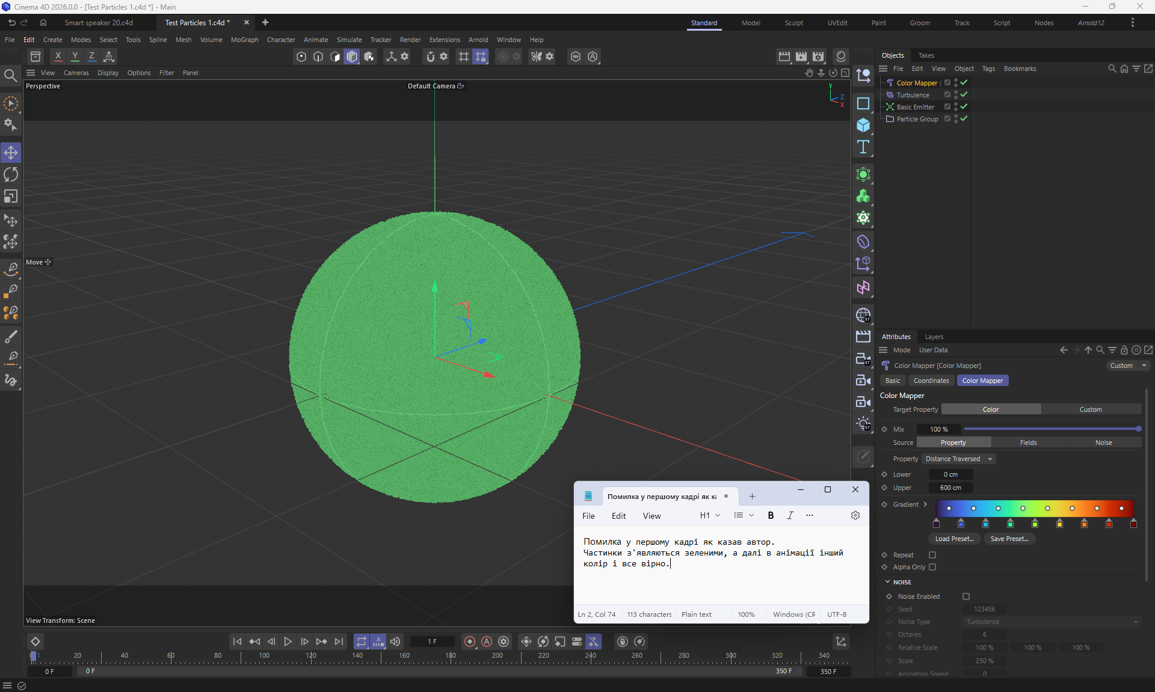The width and height of the screenshot is (1155, 692).
Task: Toggle the X axis lock icon
Action: pos(58,57)
